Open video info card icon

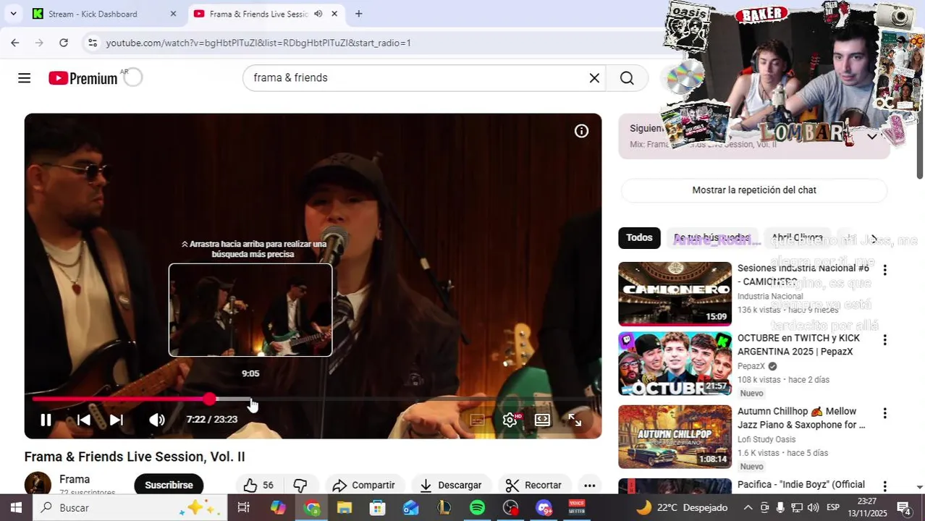coord(581,131)
